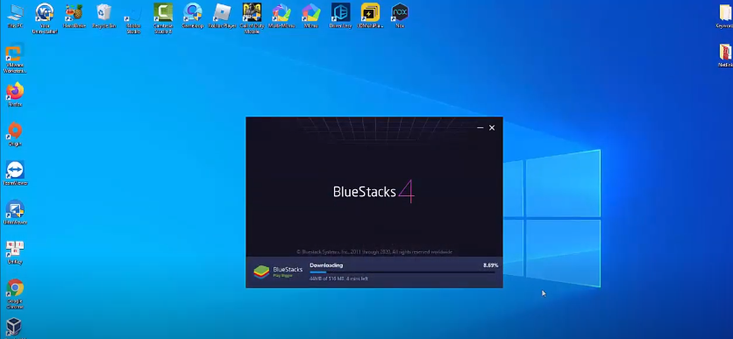Viewport: 733px width, 339px height.
Task: Select the Call of Duty Mobile icon
Action: click(252, 18)
